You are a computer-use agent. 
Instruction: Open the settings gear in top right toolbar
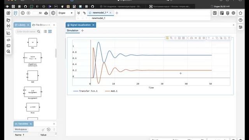233,13
